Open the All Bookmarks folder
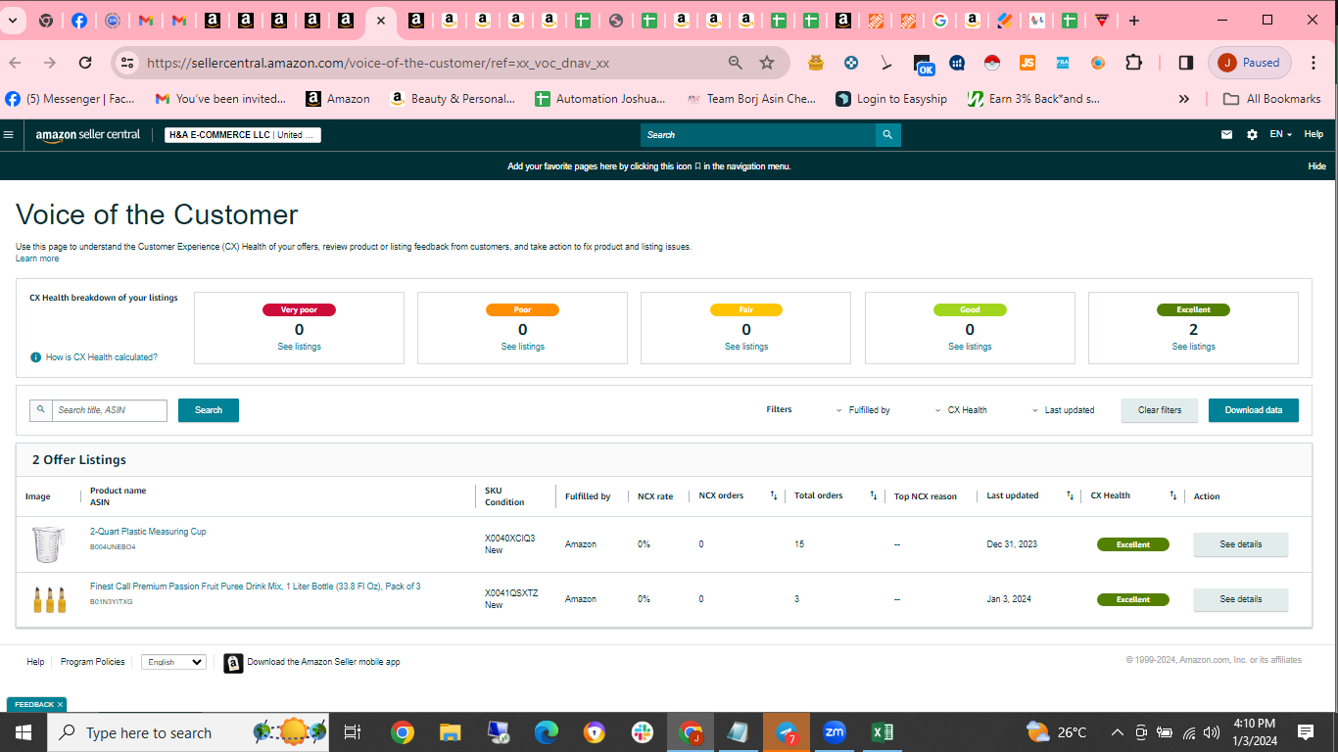The image size is (1338, 752). [1272, 99]
